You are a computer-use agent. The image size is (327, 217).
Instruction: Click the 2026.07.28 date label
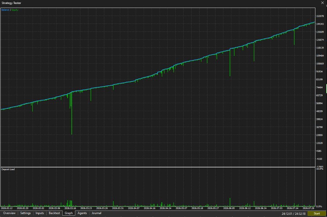point(308,208)
